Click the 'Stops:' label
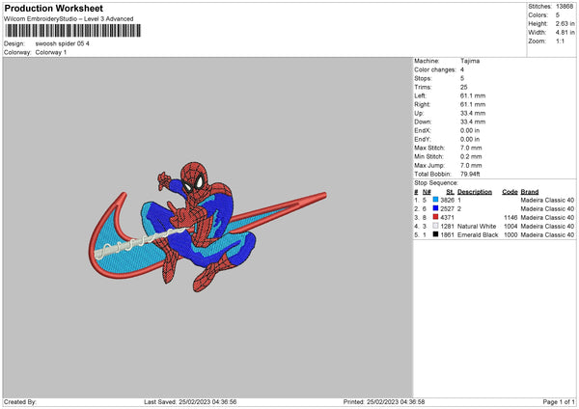The image size is (579, 409). point(424,78)
